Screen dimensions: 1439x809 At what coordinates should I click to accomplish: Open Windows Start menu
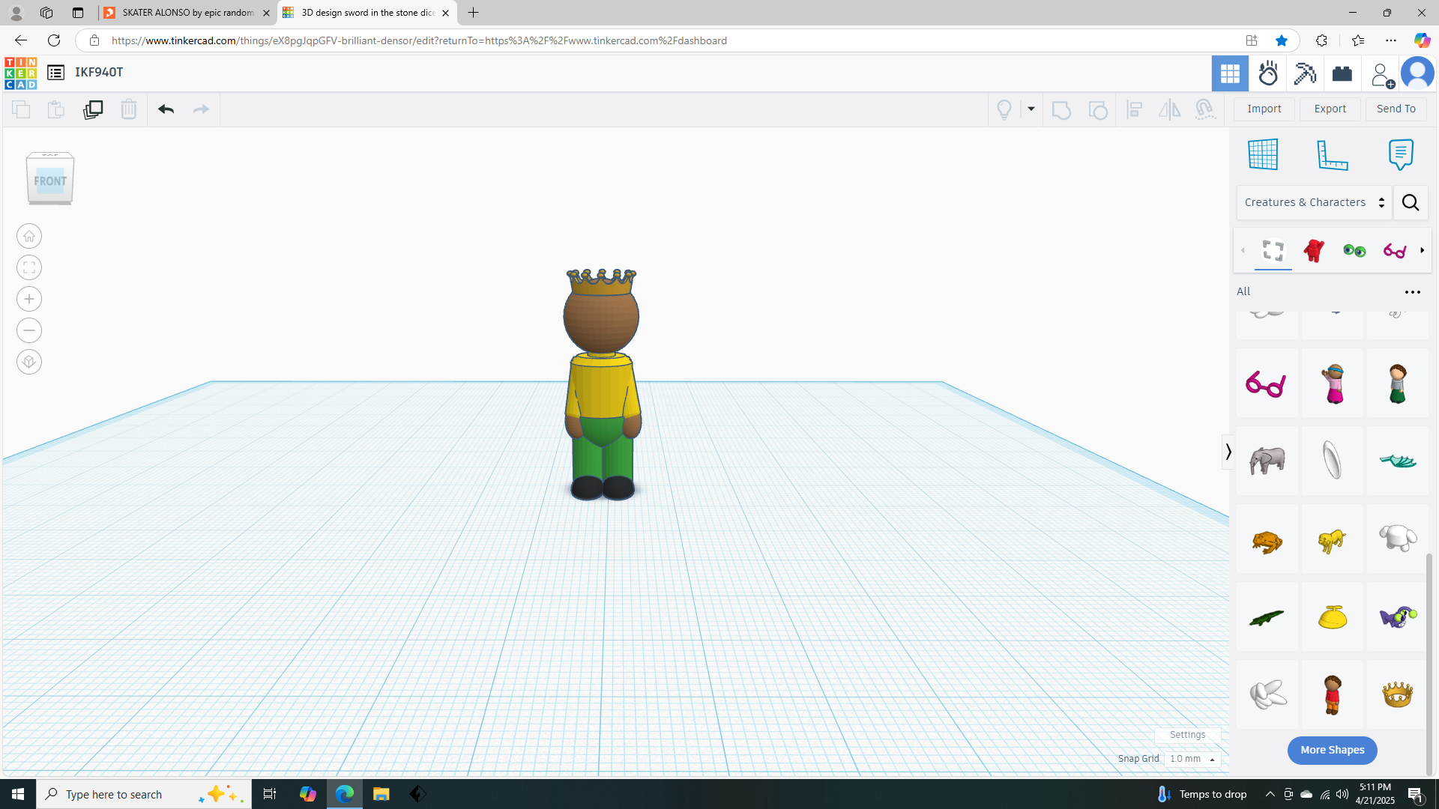(x=18, y=794)
